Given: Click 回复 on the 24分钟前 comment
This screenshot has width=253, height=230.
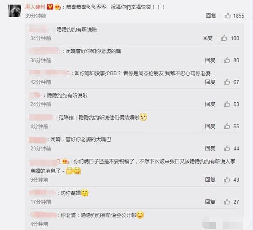Looking at the screenshot, I should 210,104.
